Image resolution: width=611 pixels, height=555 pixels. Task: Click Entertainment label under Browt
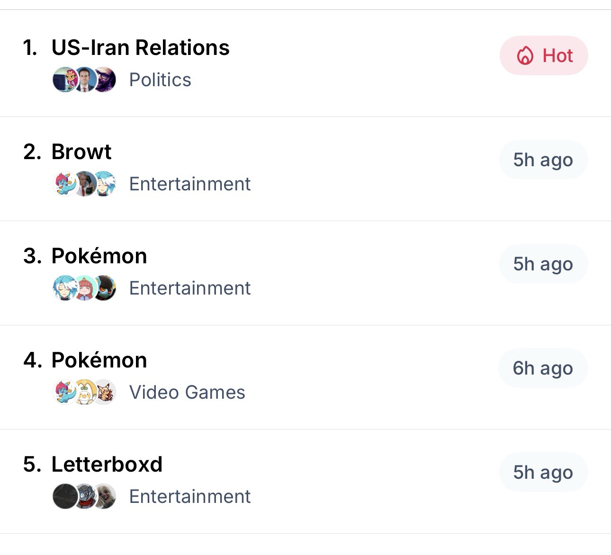190,184
